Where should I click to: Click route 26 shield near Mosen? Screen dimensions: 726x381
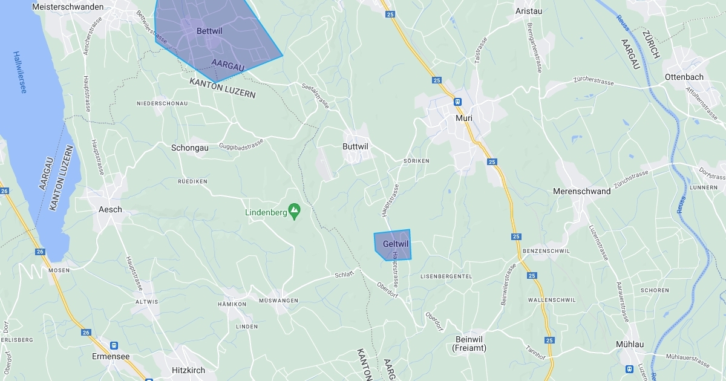click(39, 251)
